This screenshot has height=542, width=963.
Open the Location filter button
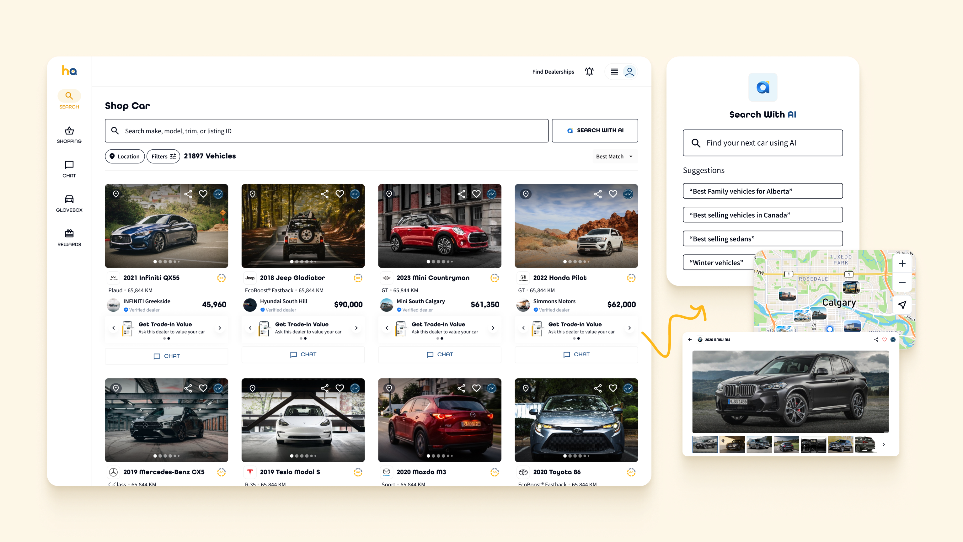point(125,156)
